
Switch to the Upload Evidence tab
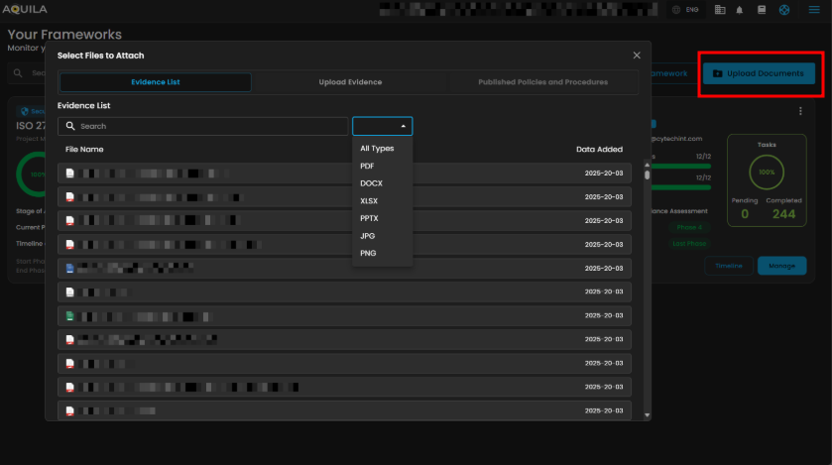(x=350, y=82)
